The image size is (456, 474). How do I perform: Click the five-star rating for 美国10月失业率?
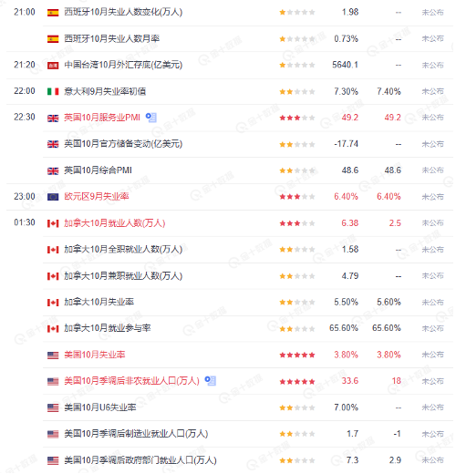(x=297, y=355)
